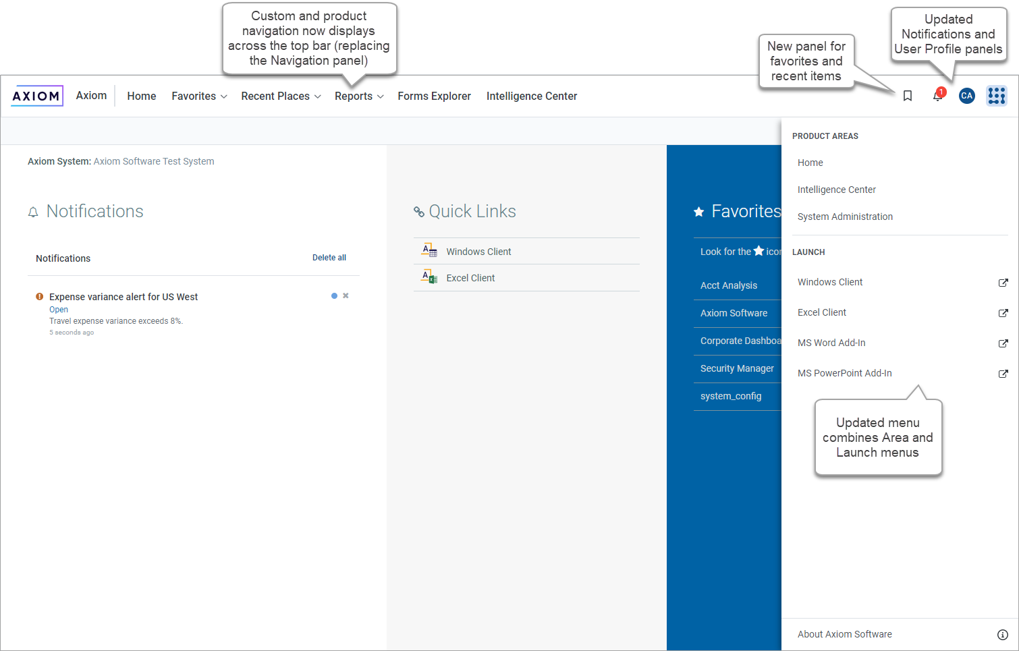The width and height of the screenshot is (1019, 651).
Task: Click the blue unread dot on notification
Action: (x=334, y=295)
